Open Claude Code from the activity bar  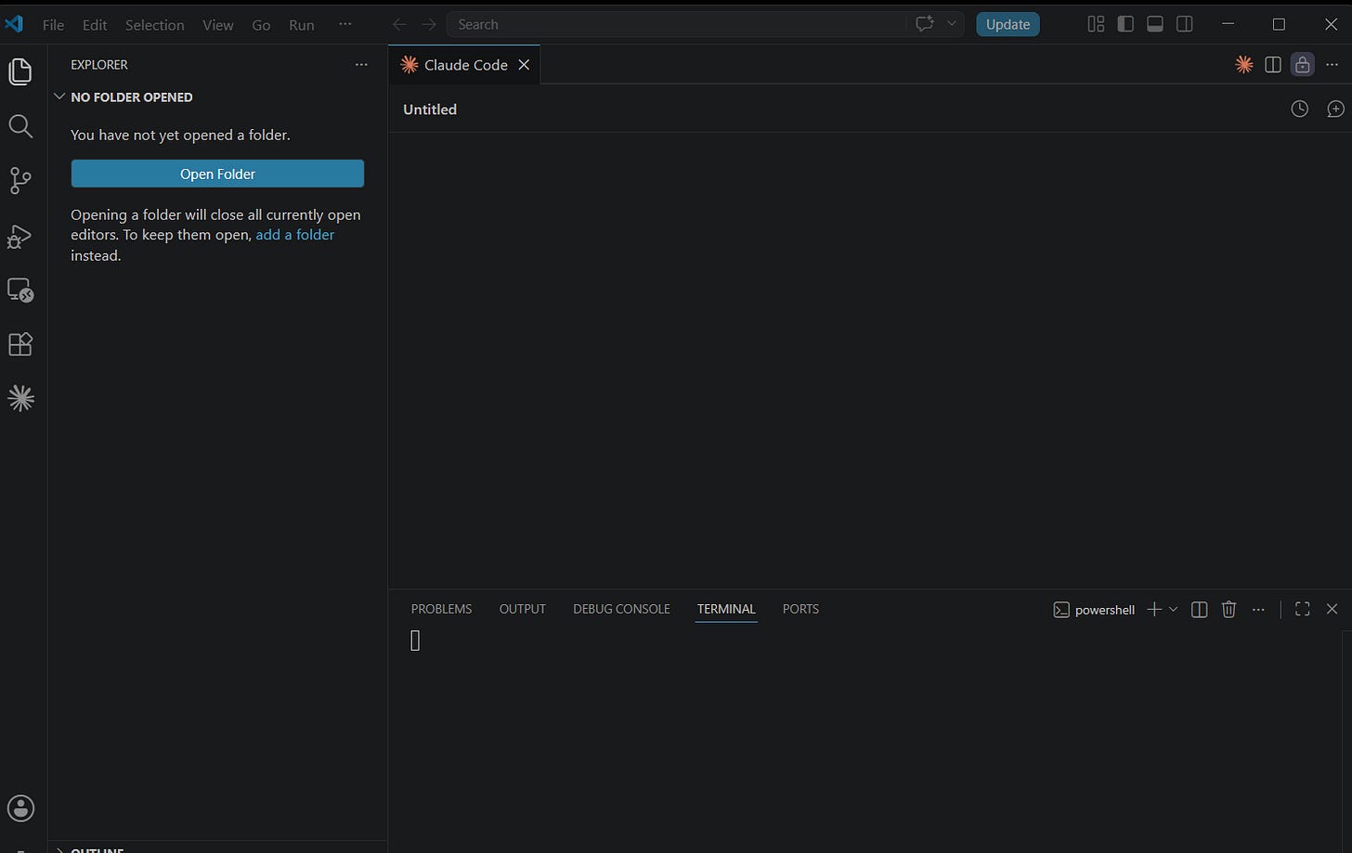tap(20, 399)
